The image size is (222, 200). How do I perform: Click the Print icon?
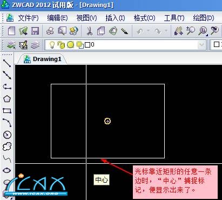pos(50,31)
